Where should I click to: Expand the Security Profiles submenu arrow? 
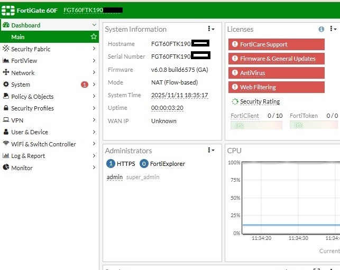[x=94, y=108]
